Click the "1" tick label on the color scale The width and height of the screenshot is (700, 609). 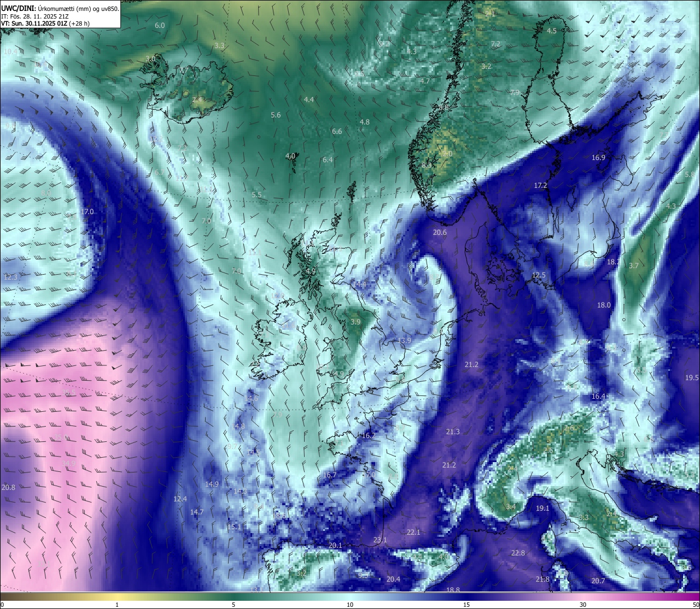(x=117, y=605)
